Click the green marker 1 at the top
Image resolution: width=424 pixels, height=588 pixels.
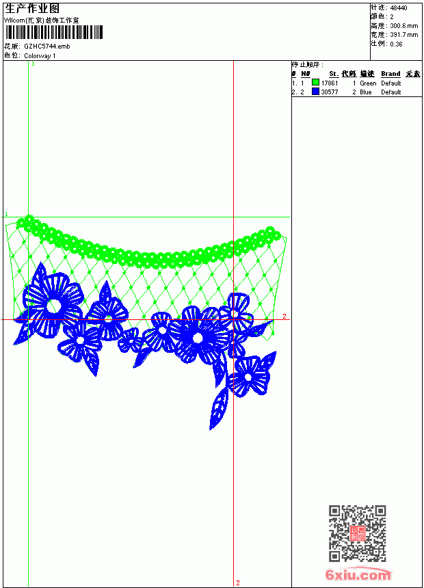pos(33,64)
